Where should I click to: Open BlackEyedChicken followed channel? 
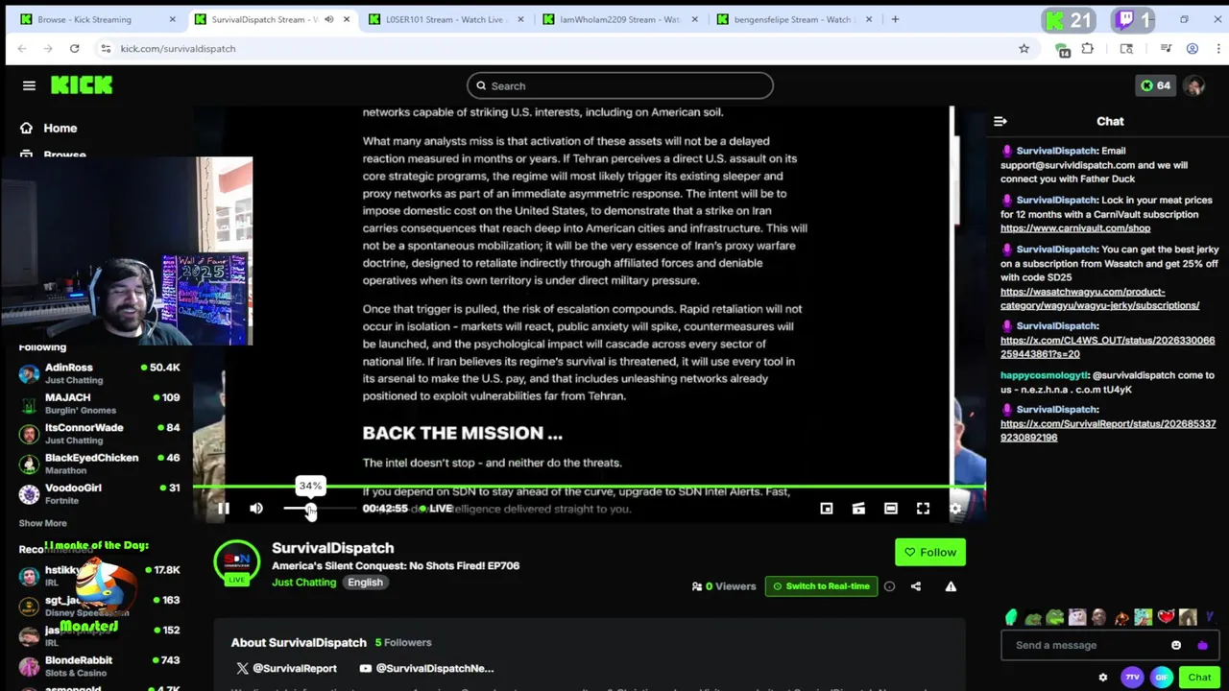100,464
